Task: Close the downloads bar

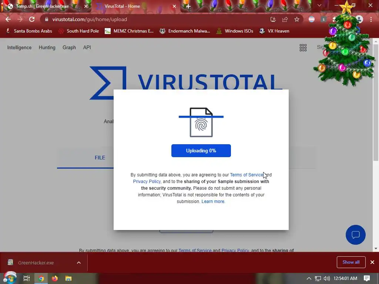Action: (372, 262)
